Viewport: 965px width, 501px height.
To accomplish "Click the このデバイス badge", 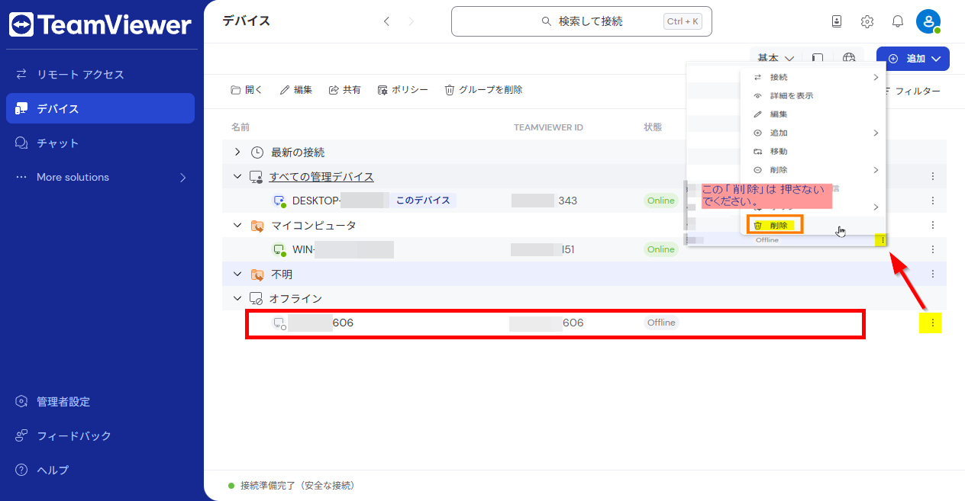I will pyautogui.click(x=424, y=201).
